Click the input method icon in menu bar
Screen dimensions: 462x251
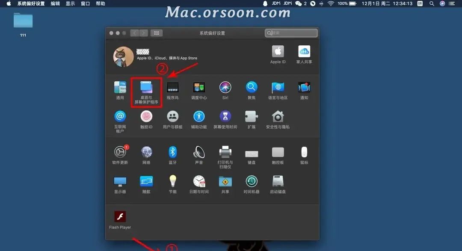coord(420,3)
